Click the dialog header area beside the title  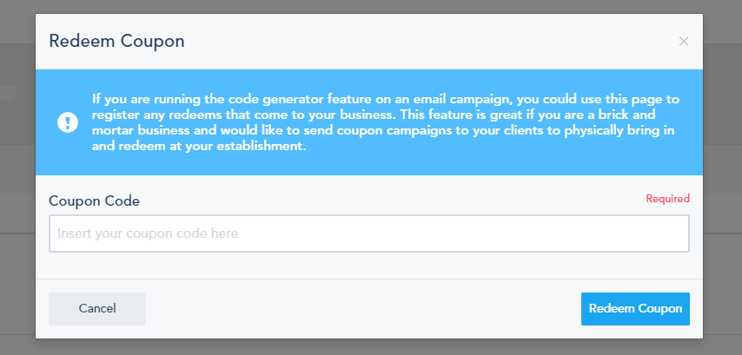pyautogui.click(x=426, y=42)
